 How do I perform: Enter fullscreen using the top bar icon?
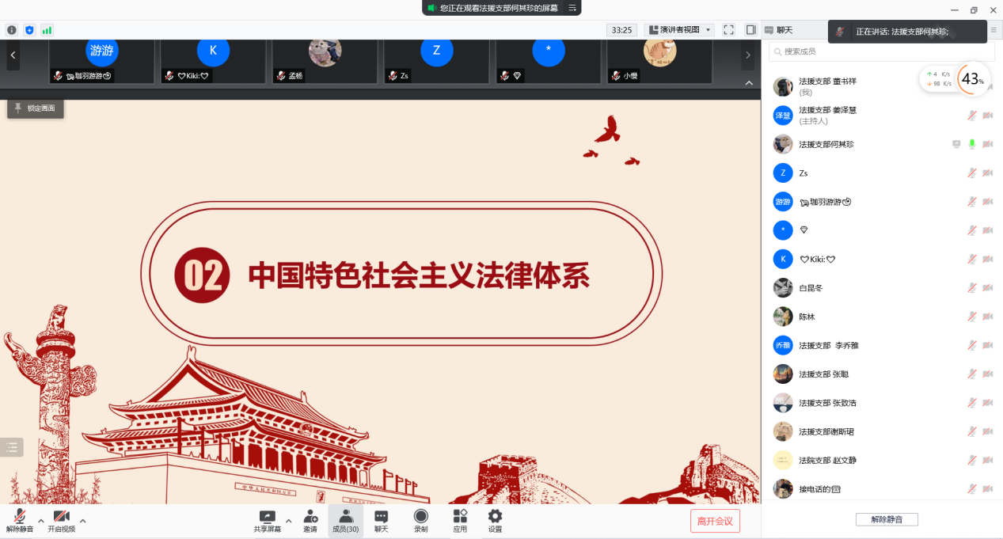(728, 30)
